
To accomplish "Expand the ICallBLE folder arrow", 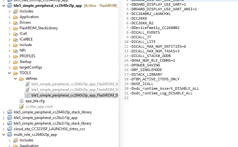I will [9, 40].
